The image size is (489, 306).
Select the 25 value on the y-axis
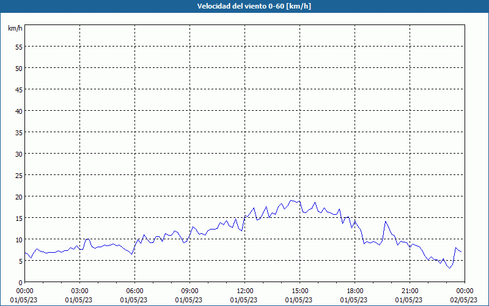click(19, 175)
